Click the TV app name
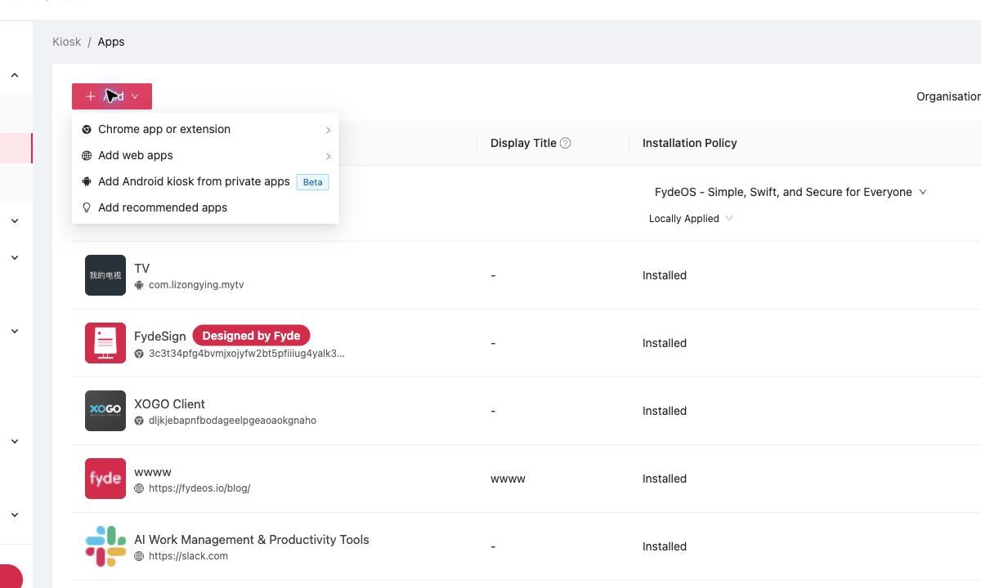Screen dimensions: 981x588 [142, 269]
